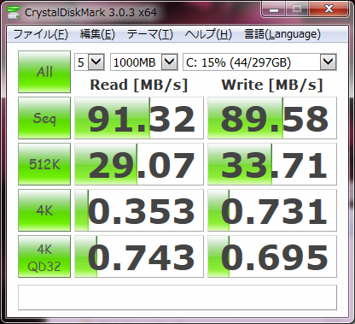Minimize the CrystalDiskMark window

tap(273, 9)
